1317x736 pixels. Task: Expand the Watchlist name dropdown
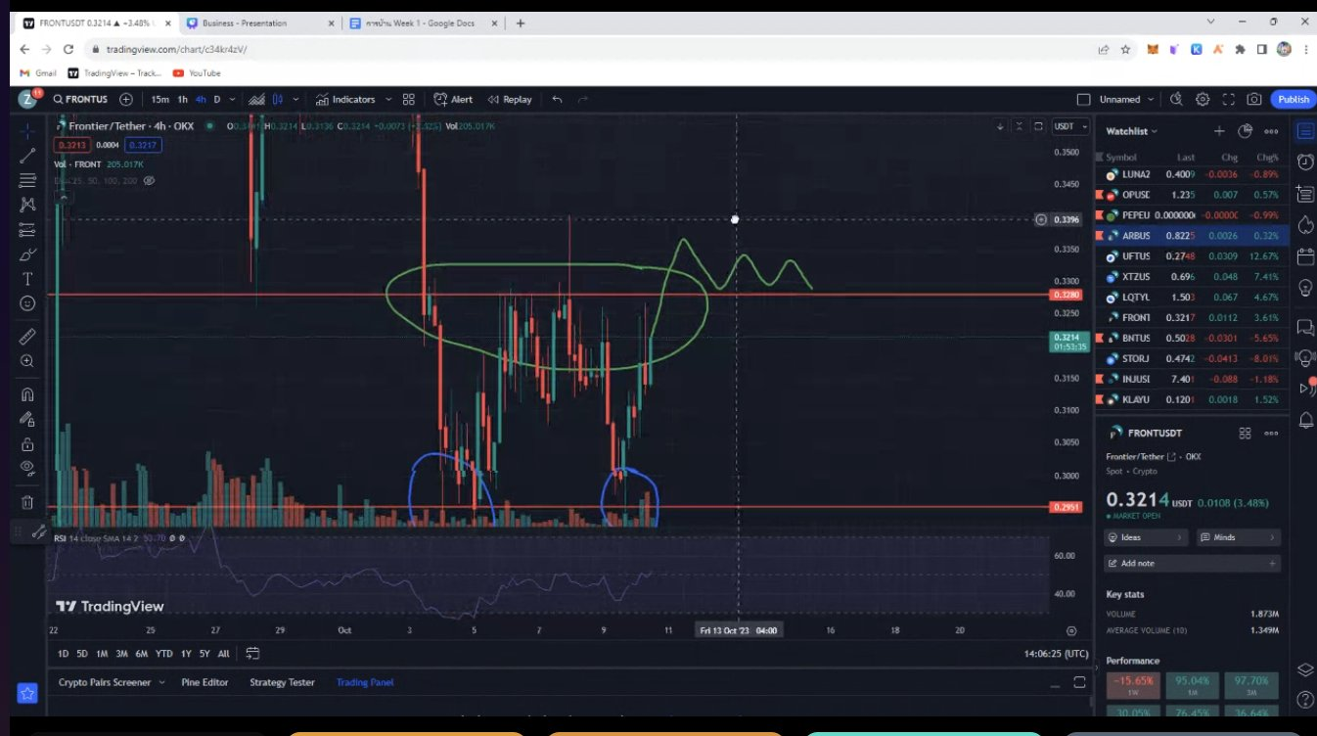[1131, 131]
